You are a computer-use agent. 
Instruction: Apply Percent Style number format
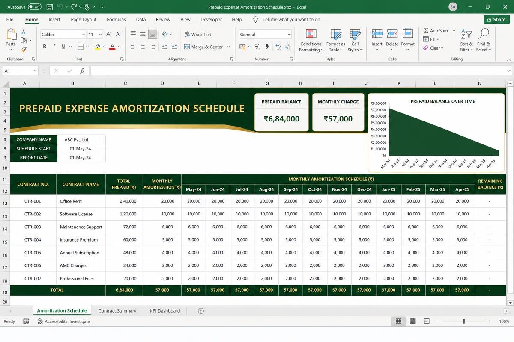(x=257, y=47)
